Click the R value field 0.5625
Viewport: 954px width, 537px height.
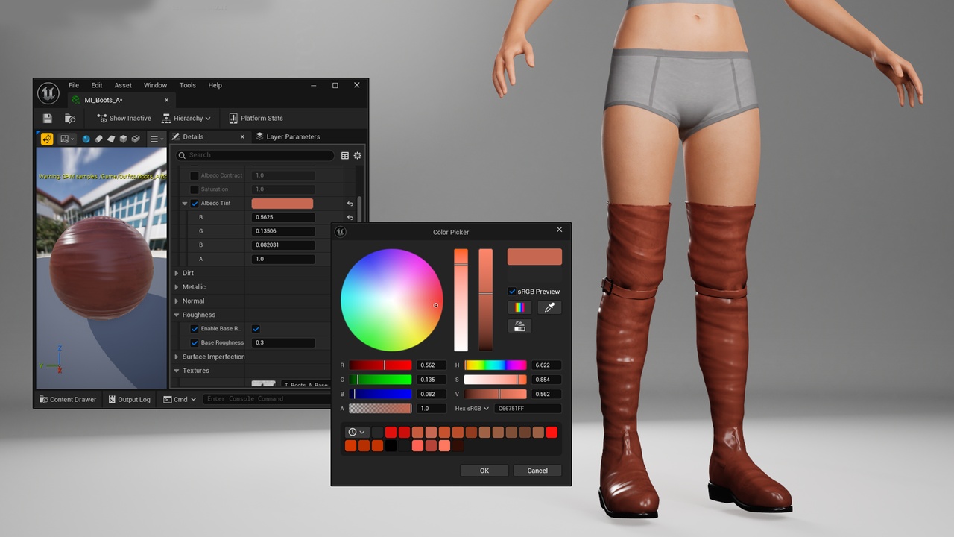point(283,217)
